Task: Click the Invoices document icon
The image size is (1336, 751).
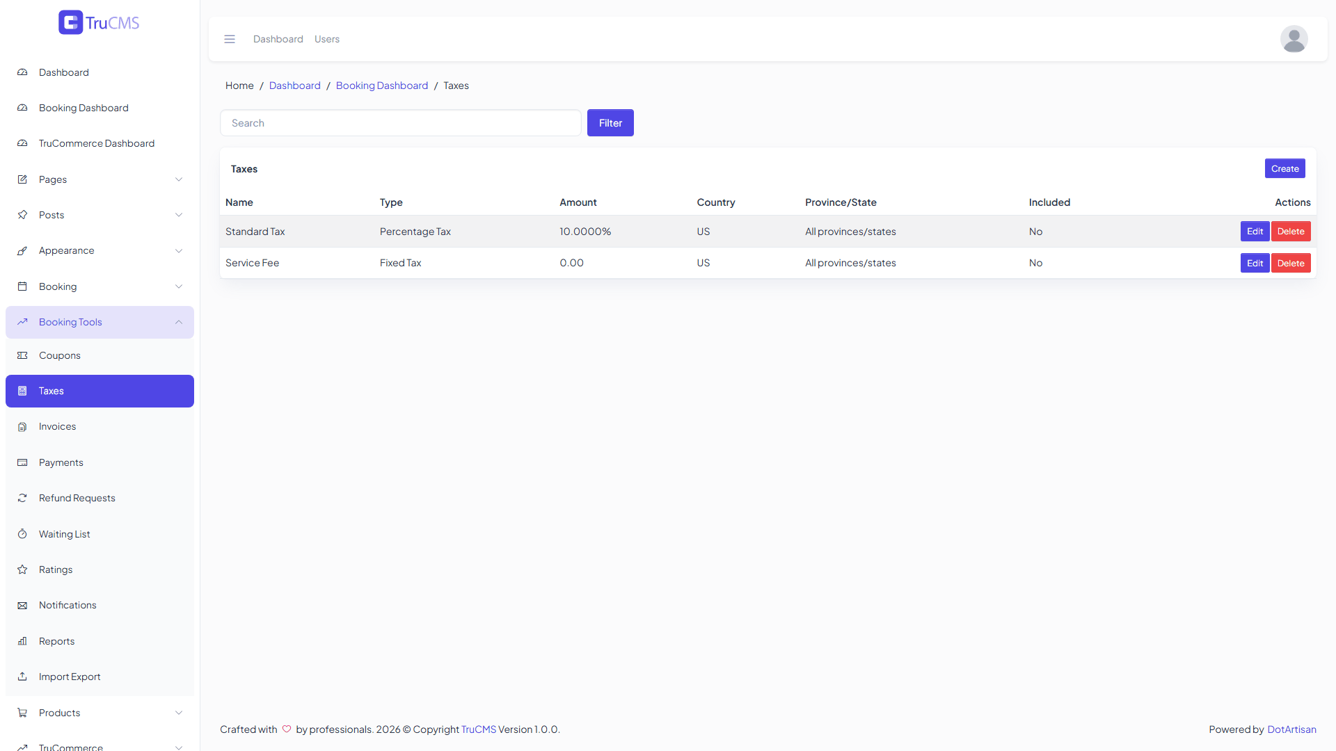Action: (22, 426)
